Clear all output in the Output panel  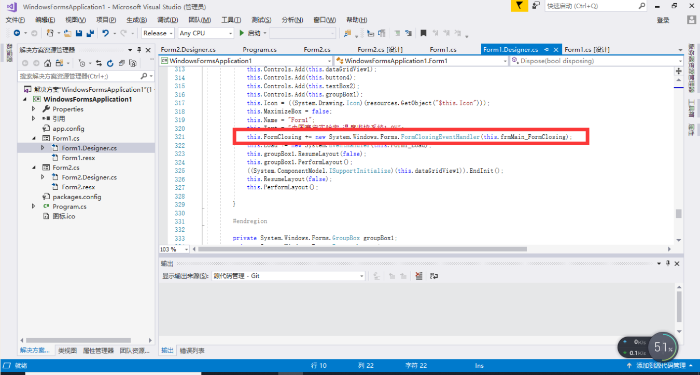pyautogui.click(x=419, y=275)
